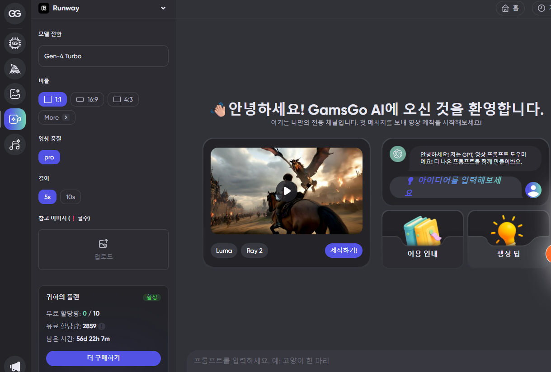Click the orange floating button at right edge

tap(548, 253)
